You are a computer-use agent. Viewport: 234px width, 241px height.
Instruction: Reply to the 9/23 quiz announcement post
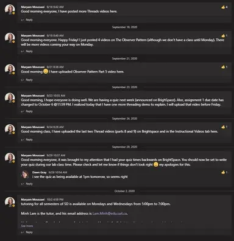(27, 111)
